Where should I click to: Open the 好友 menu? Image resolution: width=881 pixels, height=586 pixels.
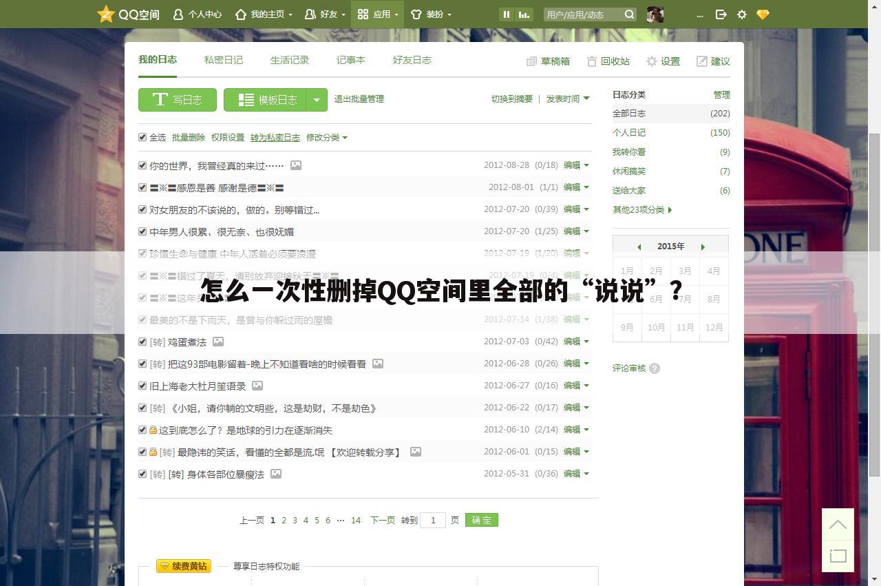tap(325, 14)
